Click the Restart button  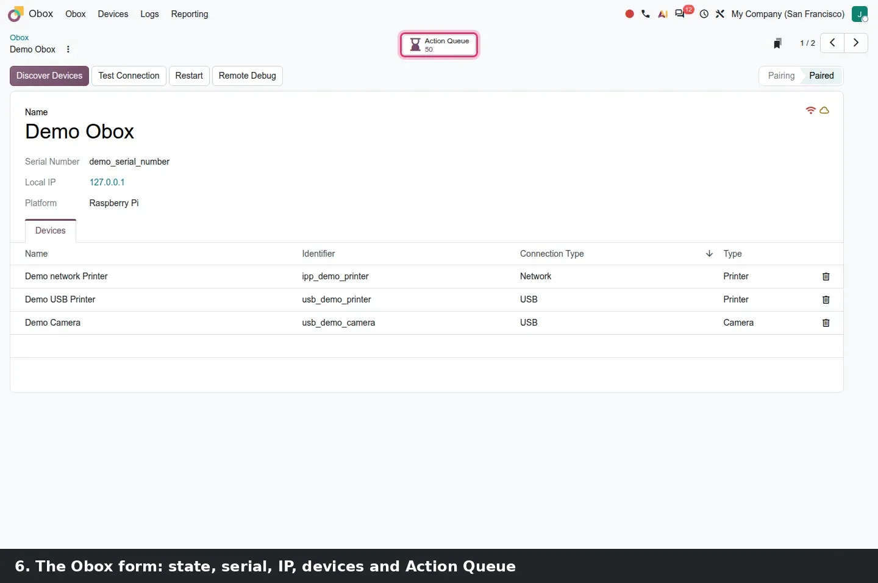[x=189, y=76]
